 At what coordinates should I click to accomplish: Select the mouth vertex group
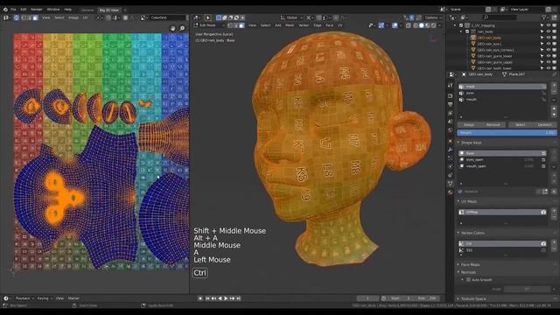click(x=502, y=99)
